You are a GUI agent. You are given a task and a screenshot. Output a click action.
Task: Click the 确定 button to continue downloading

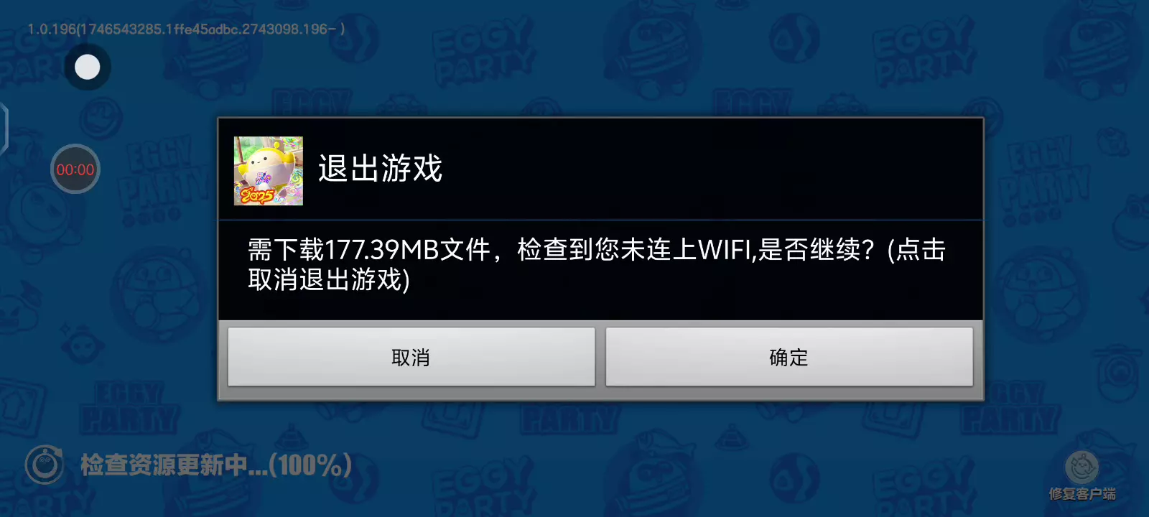point(789,357)
